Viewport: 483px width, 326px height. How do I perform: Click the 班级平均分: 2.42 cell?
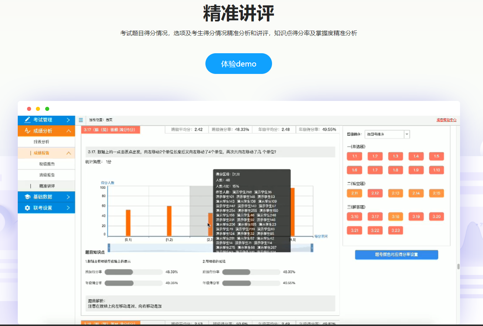187,130
